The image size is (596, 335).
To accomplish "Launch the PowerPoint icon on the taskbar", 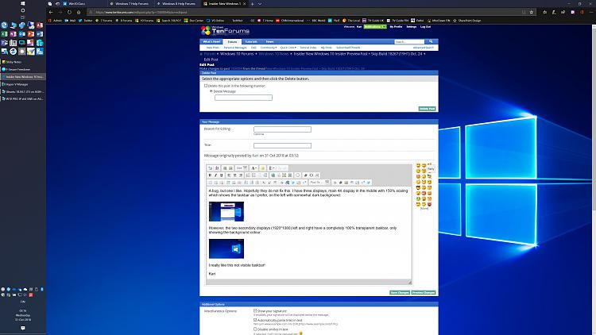I will point(31,34).
